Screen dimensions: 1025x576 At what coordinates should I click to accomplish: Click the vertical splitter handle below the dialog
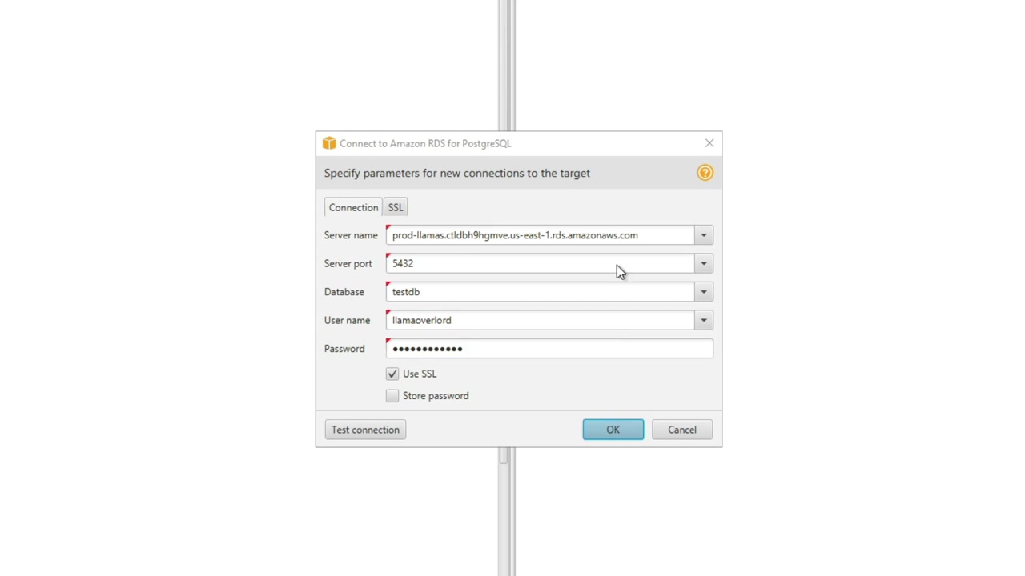click(x=504, y=457)
